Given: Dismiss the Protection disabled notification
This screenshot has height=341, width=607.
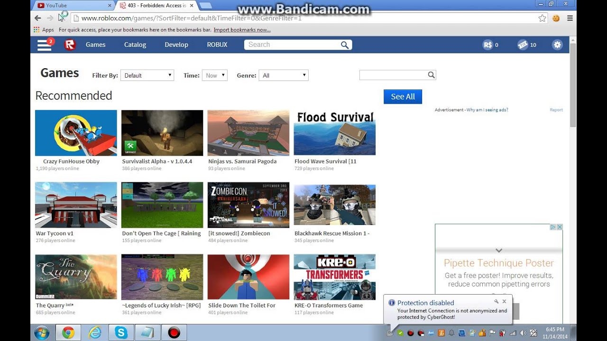Looking at the screenshot, I should [504, 301].
